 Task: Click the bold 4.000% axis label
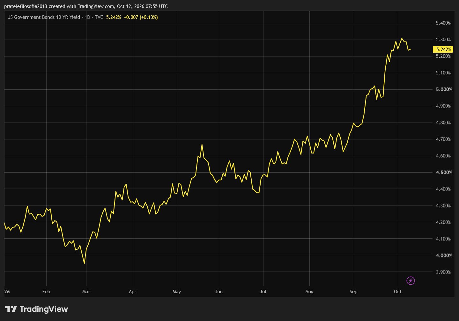[x=444, y=255]
